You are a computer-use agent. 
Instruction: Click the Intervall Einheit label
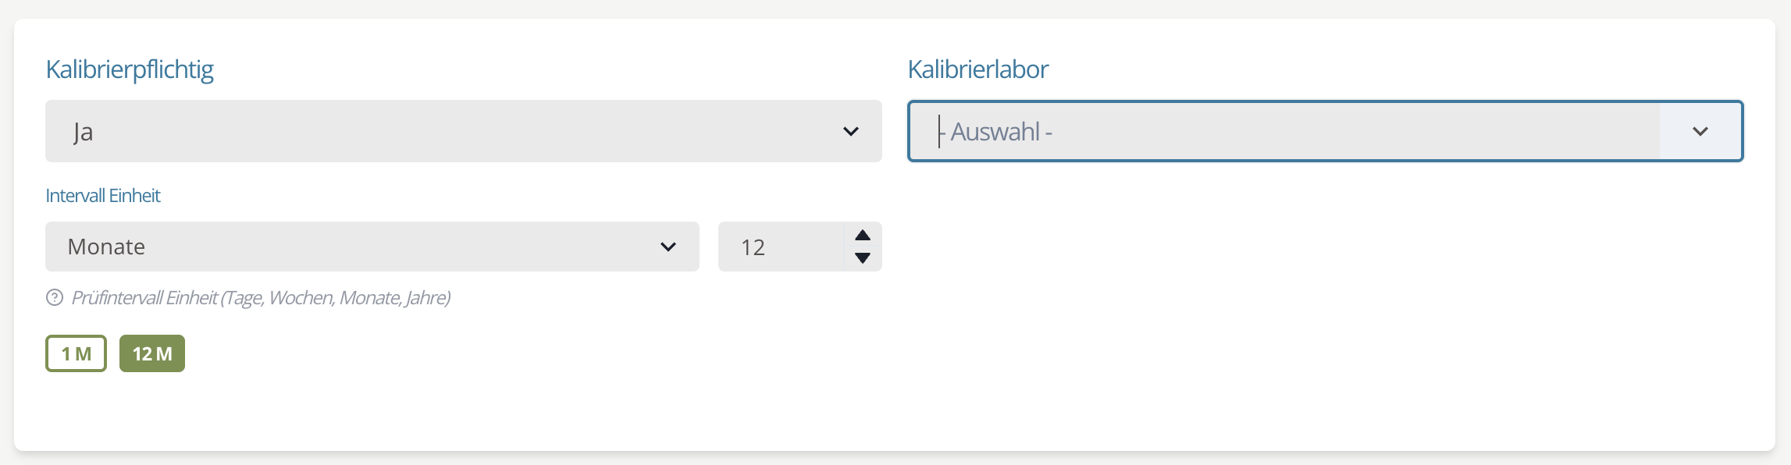click(x=103, y=195)
